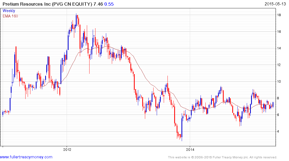Click the date 2015-05-13
The height and width of the screenshot is (161, 289).
click(275, 4)
